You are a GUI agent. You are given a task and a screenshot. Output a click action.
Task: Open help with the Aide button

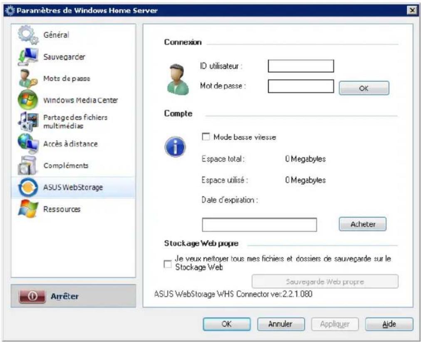389,324
